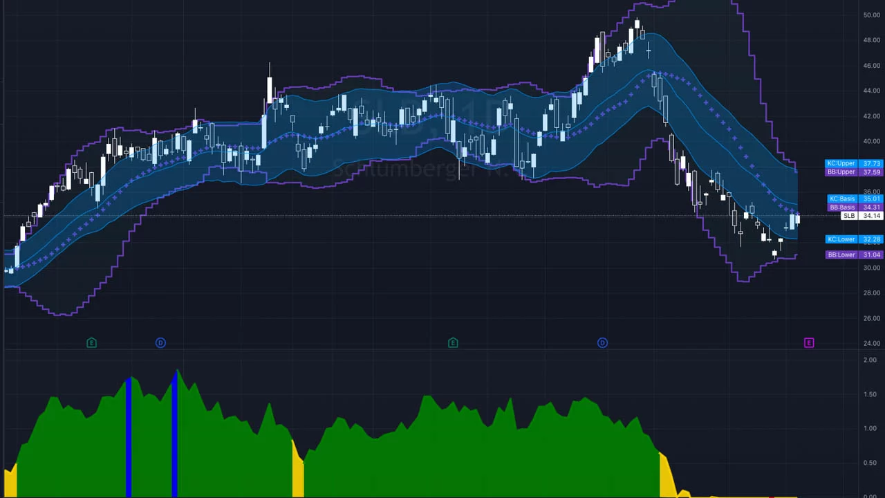885x498 pixels.
Task: Click the purple BB:Lower value badge
Action: (x=854, y=255)
